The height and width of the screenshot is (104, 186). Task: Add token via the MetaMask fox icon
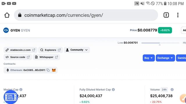pyautogui.click(x=54, y=70)
